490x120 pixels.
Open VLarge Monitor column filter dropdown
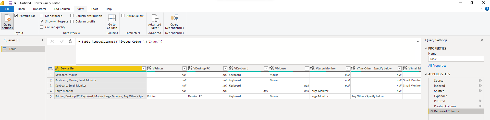tap(348, 68)
